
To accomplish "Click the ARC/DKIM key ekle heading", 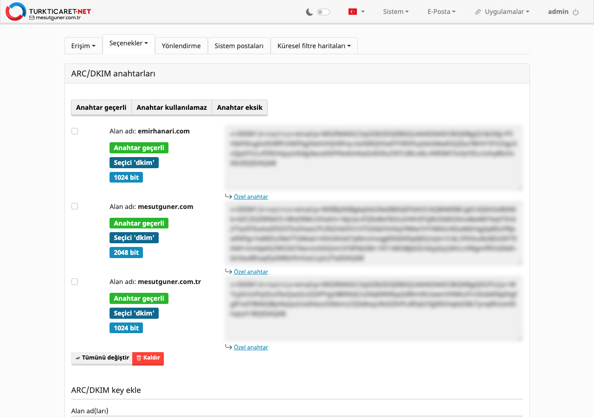I will click(106, 390).
